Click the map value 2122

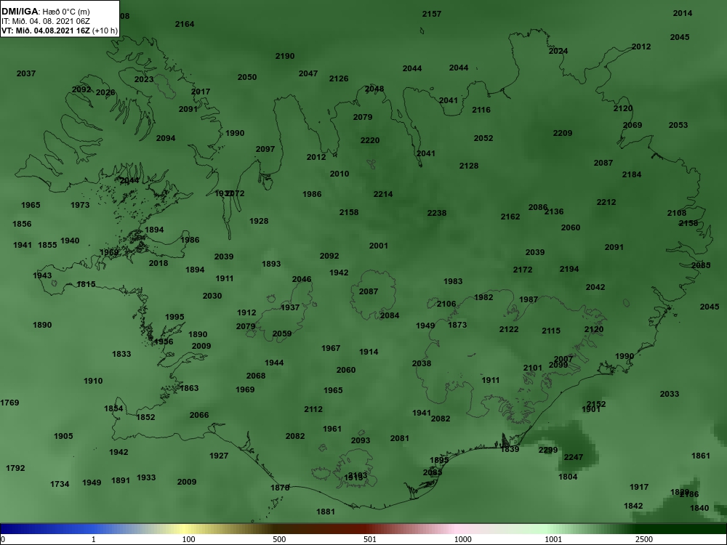pos(509,329)
